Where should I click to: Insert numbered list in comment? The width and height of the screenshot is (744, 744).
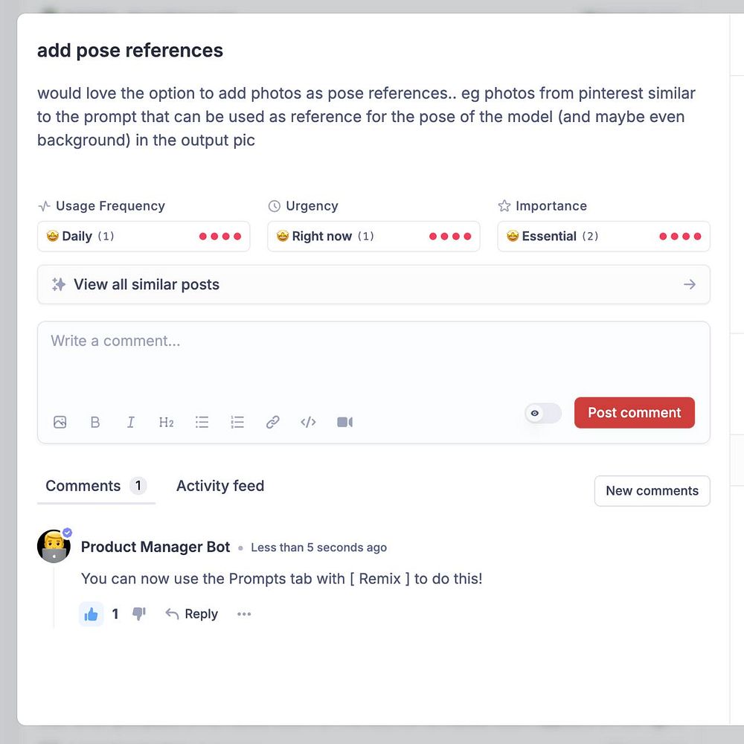(x=237, y=422)
